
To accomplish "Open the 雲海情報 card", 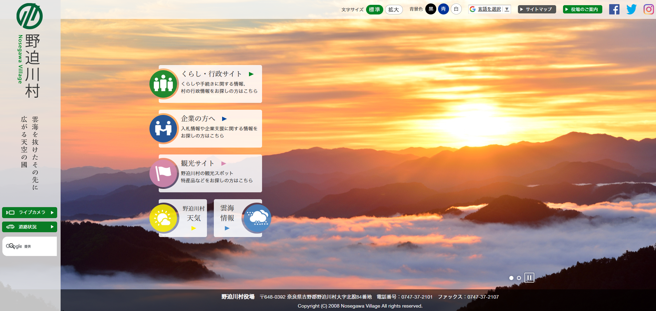I will [238, 218].
